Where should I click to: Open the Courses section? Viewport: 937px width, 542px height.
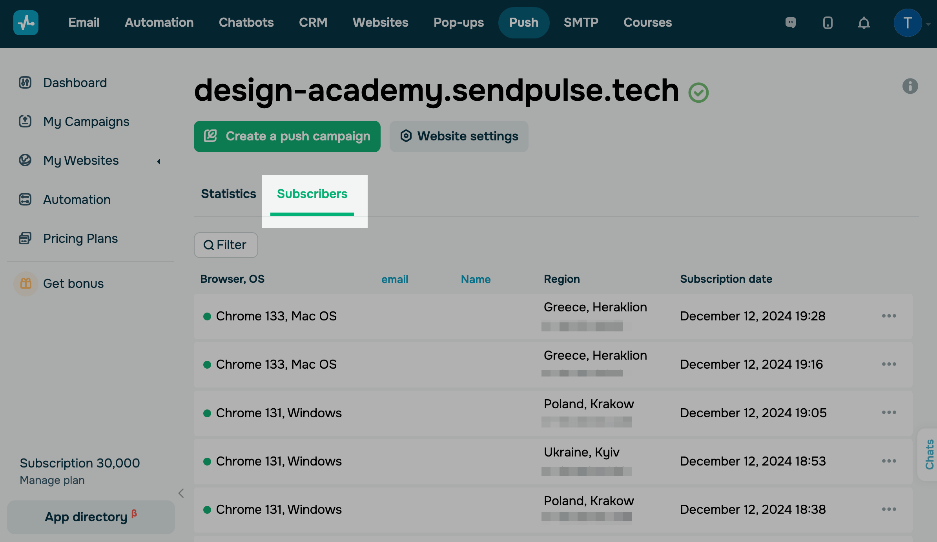[x=648, y=23]
